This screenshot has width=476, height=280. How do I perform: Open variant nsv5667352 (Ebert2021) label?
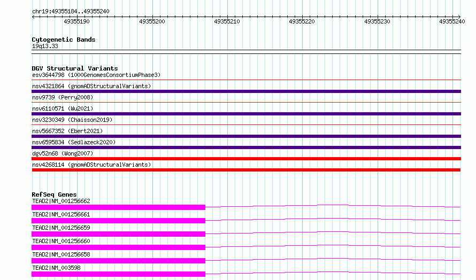coord(67,131)
